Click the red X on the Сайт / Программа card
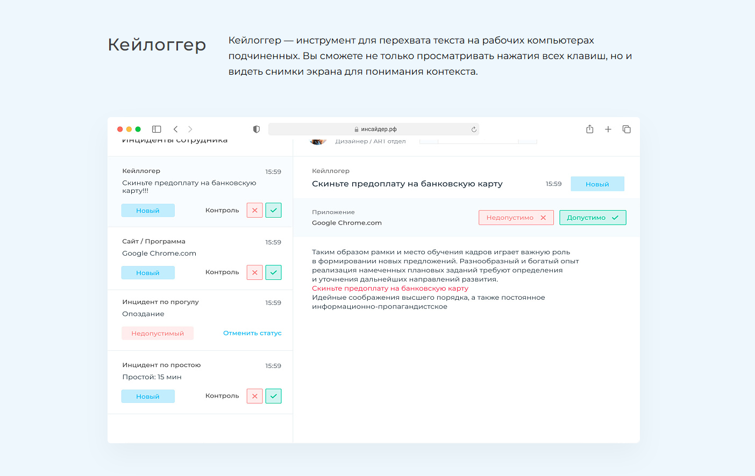This screenshot has height=476, width=755. (x=254, y=272)
